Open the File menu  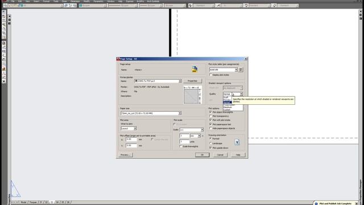tap(13, 1)
